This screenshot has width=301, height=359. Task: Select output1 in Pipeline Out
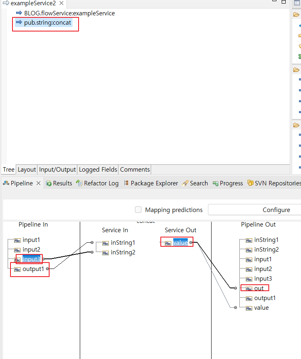265,298
